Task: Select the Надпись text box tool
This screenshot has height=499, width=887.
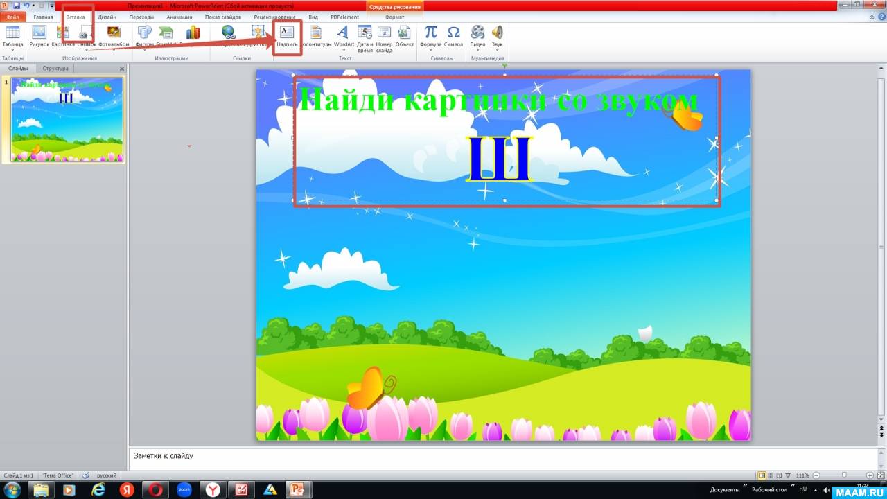Action: [x=287, y=35]
